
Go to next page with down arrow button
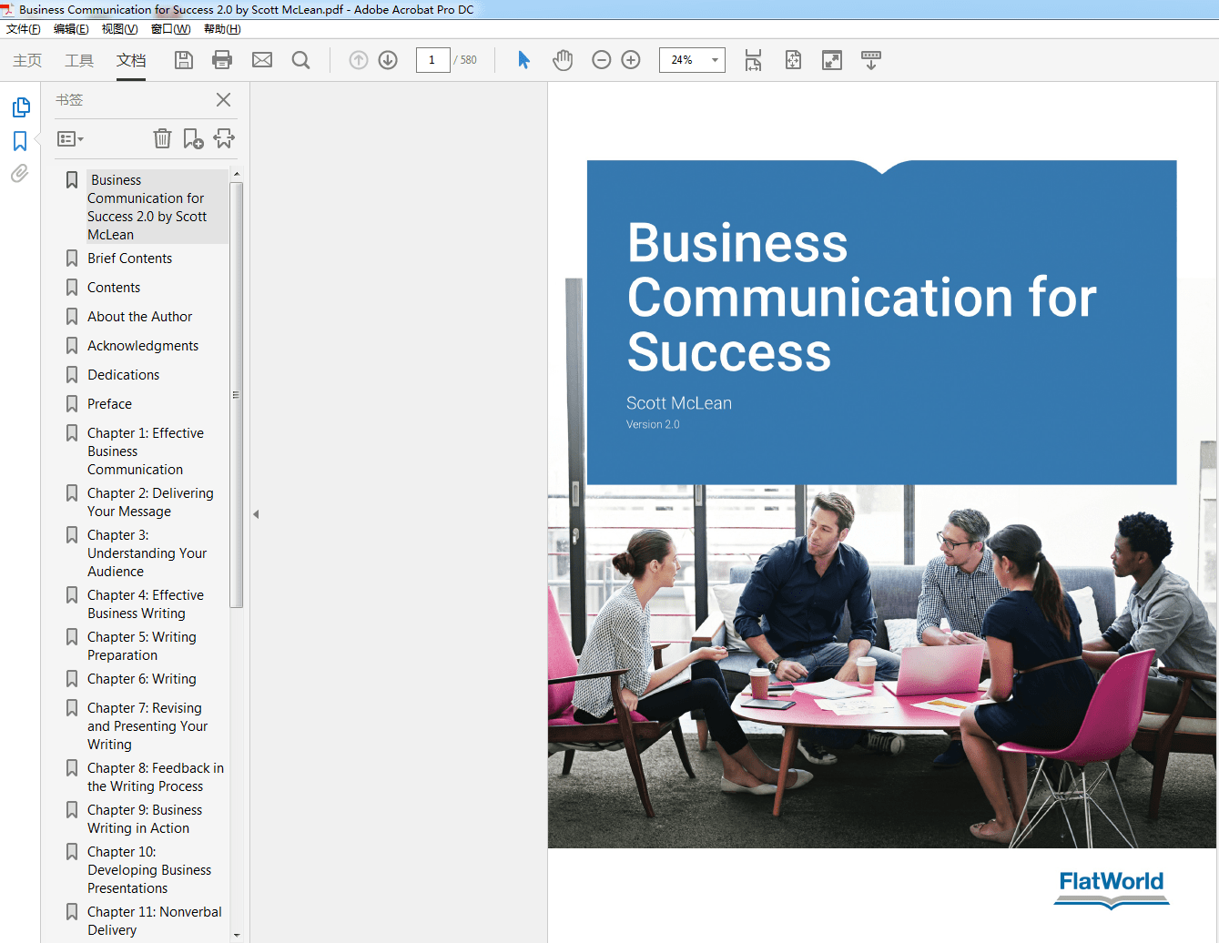[x=387, y=60]
